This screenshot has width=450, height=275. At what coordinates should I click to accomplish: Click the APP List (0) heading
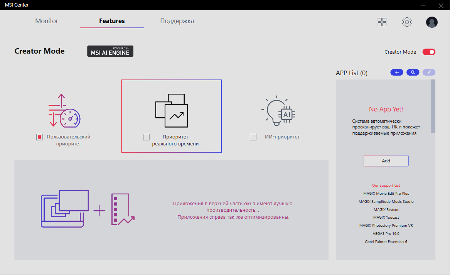[352, 73]
